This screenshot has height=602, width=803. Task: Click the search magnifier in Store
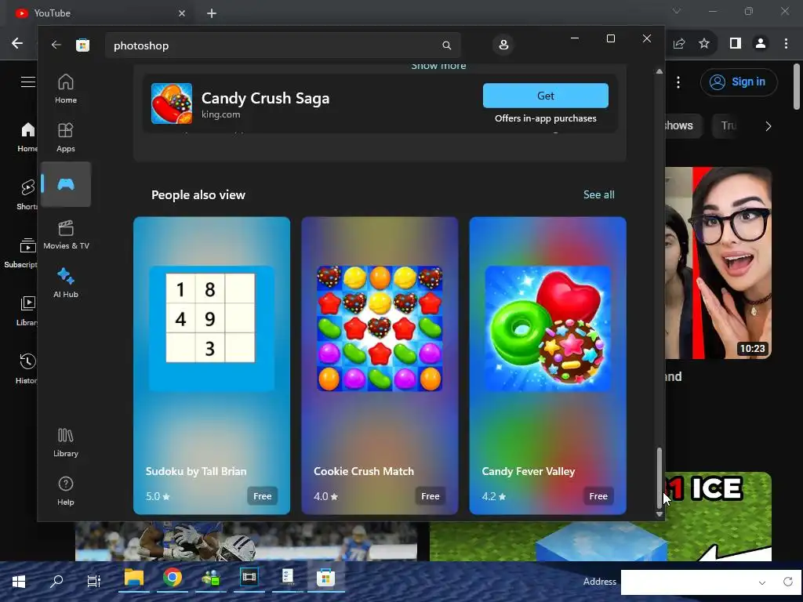[446, 45]
